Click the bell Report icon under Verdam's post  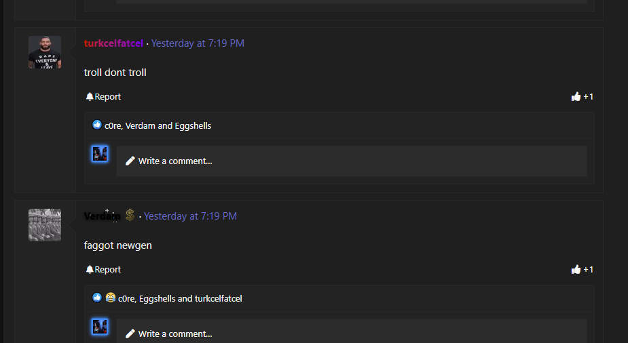90,269
